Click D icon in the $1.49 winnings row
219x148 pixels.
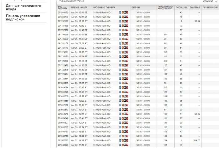point(120,114)
